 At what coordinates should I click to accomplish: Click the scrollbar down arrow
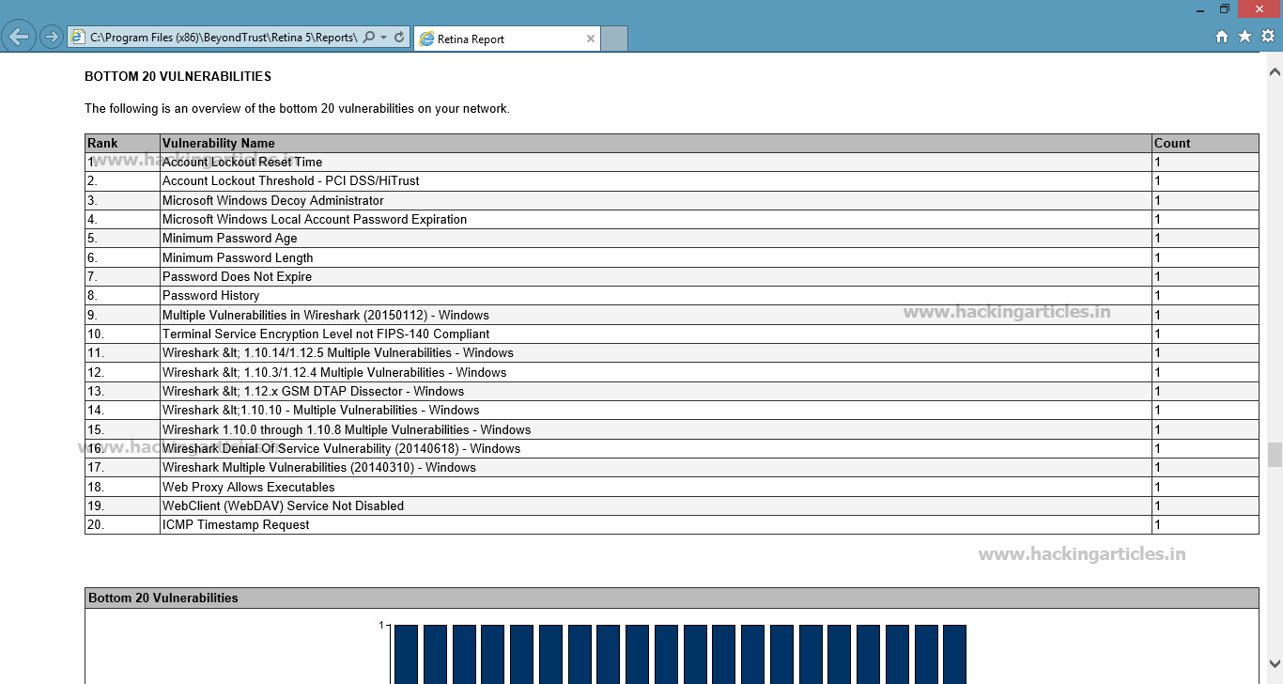[x=1275, y=664]
